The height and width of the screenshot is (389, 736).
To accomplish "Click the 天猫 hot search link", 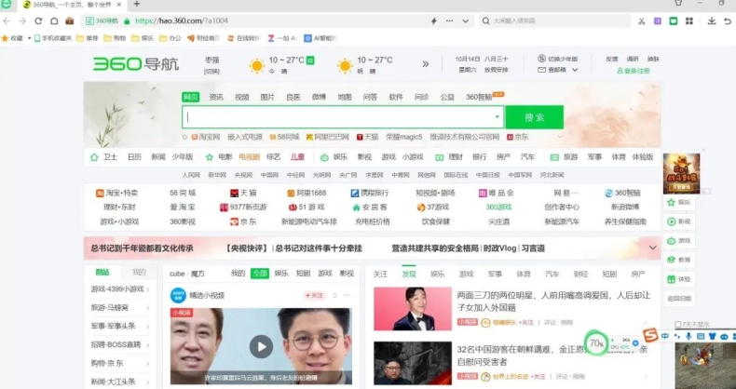I will [367, 137].
